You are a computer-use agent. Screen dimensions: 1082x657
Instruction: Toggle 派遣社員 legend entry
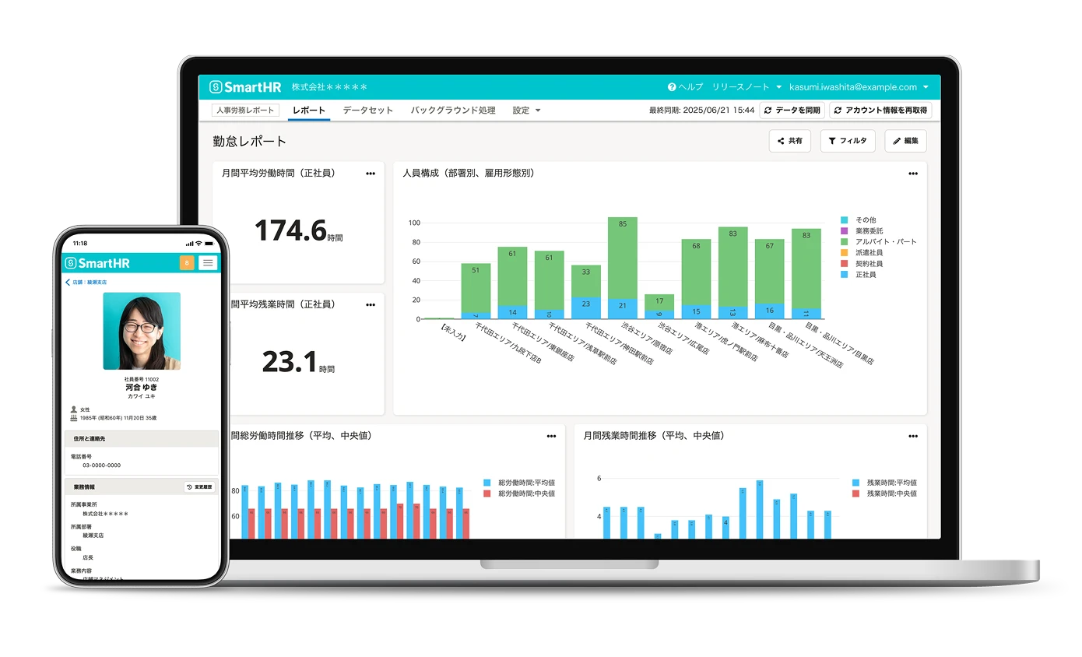862,253
